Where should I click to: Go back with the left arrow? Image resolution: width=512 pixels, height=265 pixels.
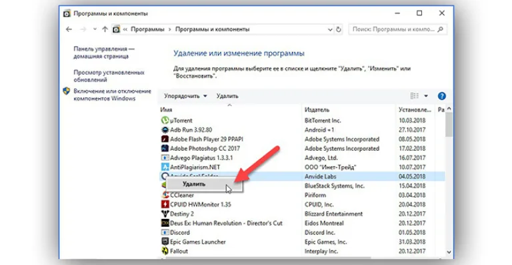tap(69, 29)
